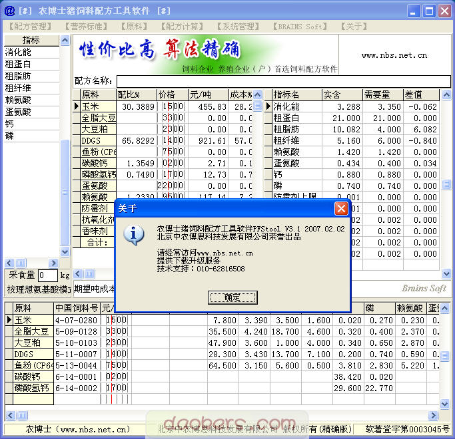Viewport: 455px width, 439px height.
Task: Open the 配方计算 menu
Action: tap(182, 27)
